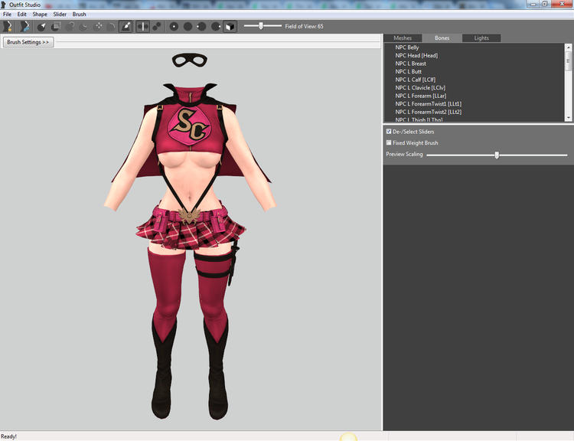Adjust the Preview Scaling slider
The width and height of the screenshot is (574, 441).
(x=497, y=155)
